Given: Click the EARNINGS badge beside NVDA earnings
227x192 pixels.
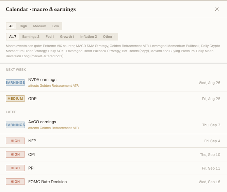Looking at the screenshot, I should pyautogui.click(x=15, y=82).
